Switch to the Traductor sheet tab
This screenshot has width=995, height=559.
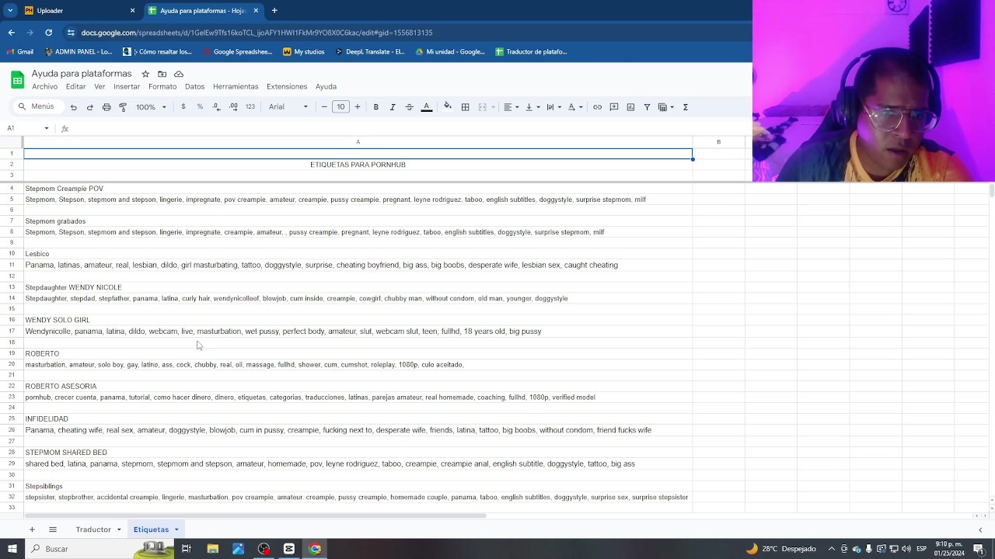click(x=93, y=529)
